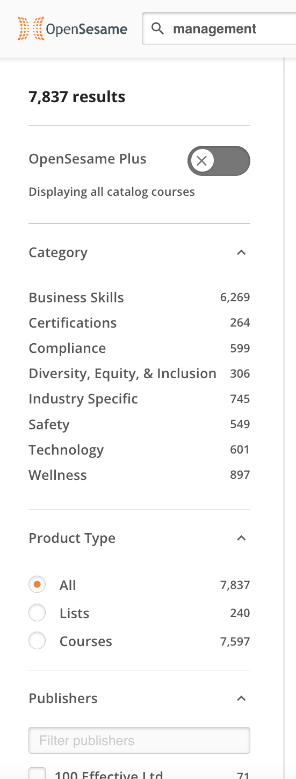Toggle the OpenSesame Plus switch
Screen dimensions: 296x779
coord(219,161)
